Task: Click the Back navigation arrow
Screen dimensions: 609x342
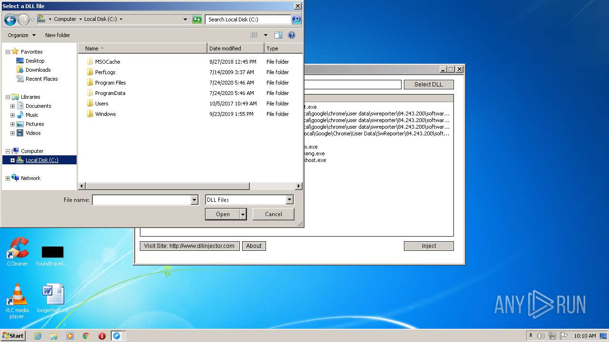Action: (10, 19)
